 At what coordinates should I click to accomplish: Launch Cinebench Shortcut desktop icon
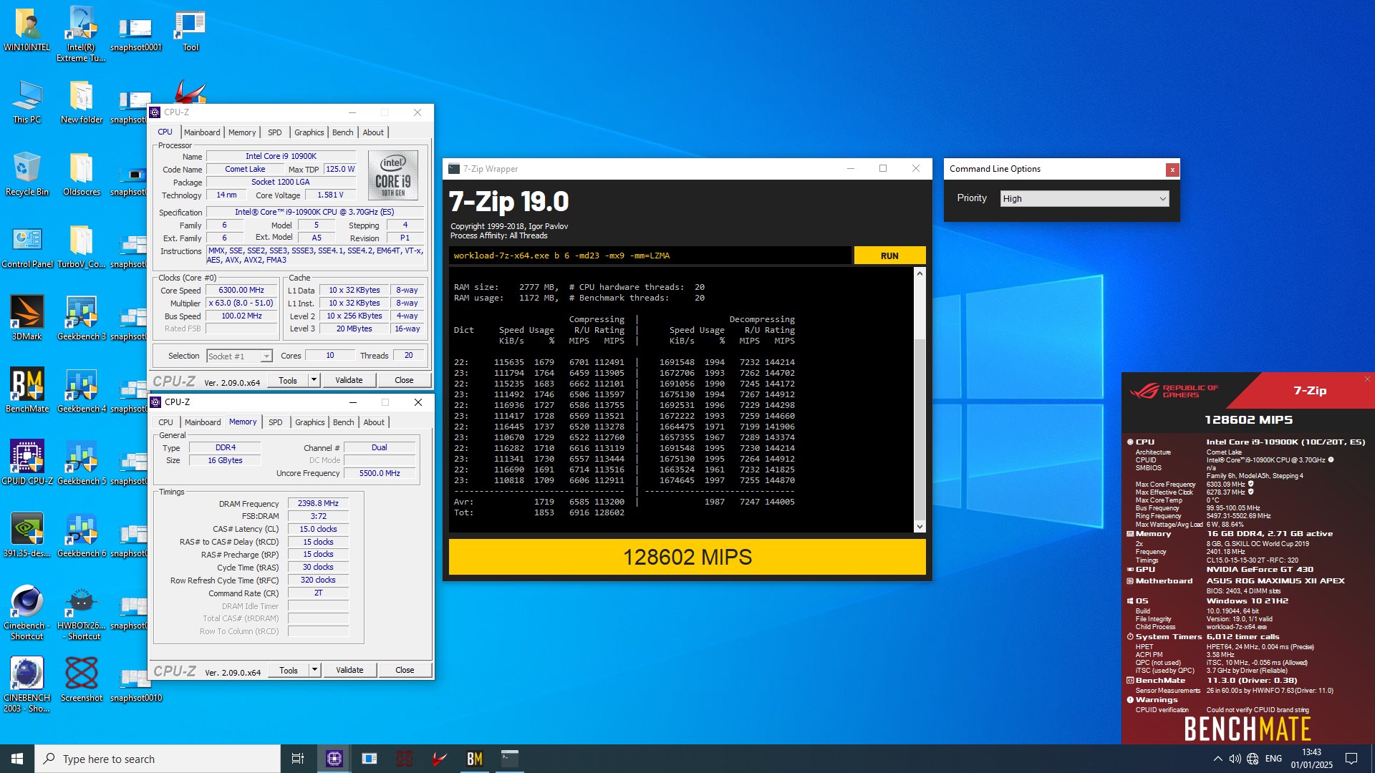point(27,613)
